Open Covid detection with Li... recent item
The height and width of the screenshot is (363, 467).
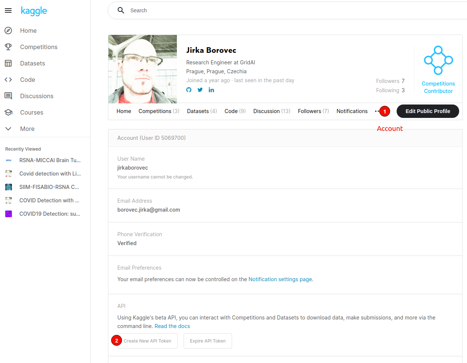click(50, 174)
